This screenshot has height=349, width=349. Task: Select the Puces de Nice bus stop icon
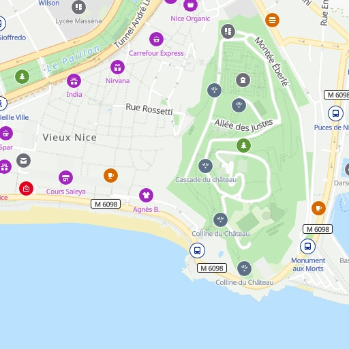click(x=335, y=113)
